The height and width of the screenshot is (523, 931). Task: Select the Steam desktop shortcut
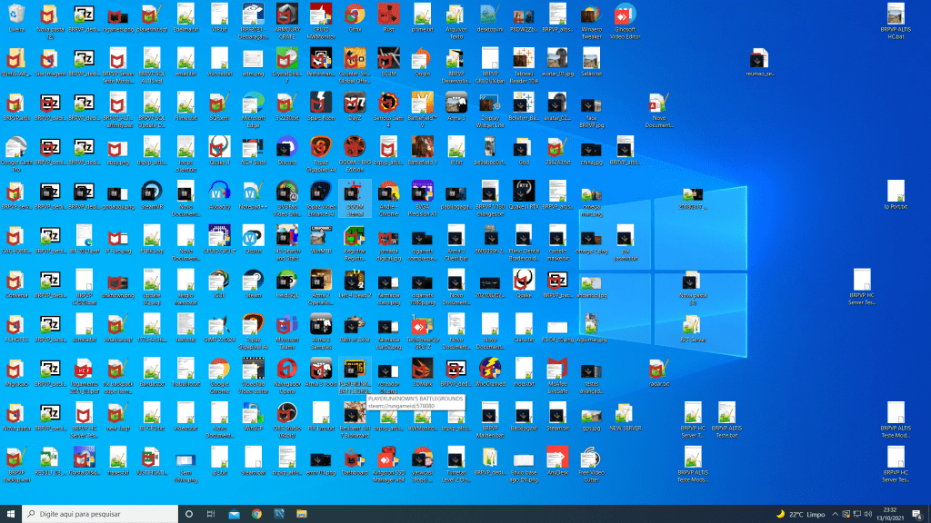(x=253, y=280)
